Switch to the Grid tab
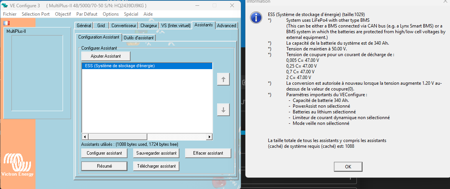Screen dimensions: 450x189 tap(101, 26)
